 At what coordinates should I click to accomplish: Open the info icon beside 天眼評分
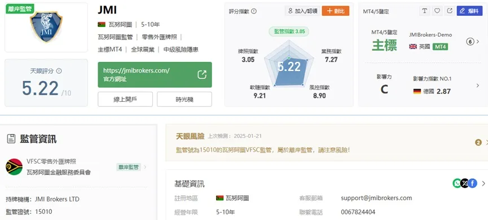click(x=59, y=71)
